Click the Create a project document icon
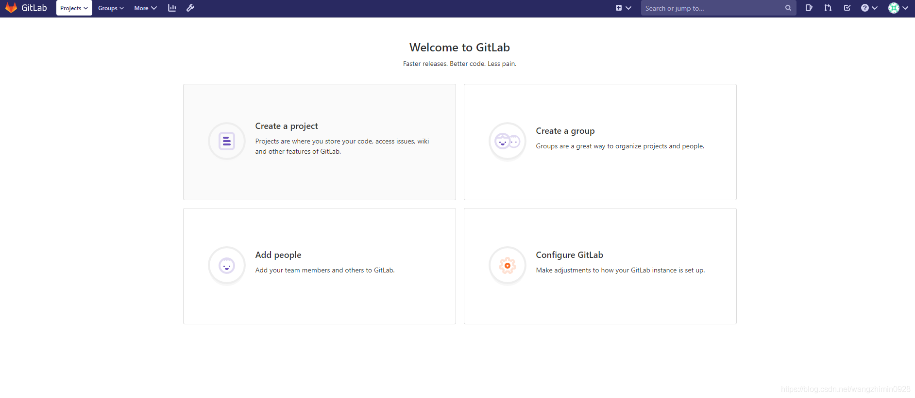Image resolution: width=915 pixels, height=398 pixels. [227, 141]
